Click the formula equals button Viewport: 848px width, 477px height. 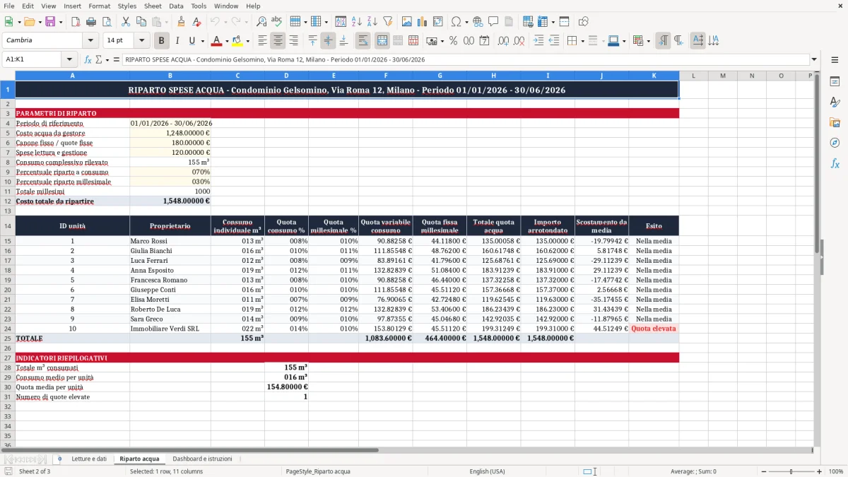point(116,60)
